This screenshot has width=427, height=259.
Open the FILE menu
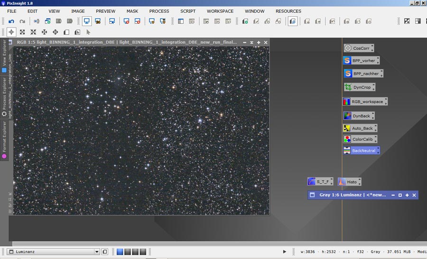point(12,11)
